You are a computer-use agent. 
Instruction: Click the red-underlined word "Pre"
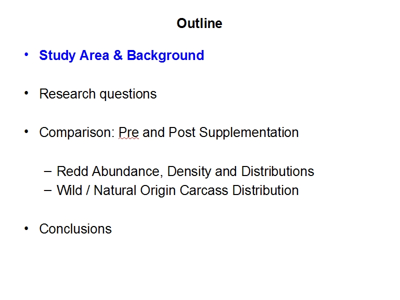(128, 132)
